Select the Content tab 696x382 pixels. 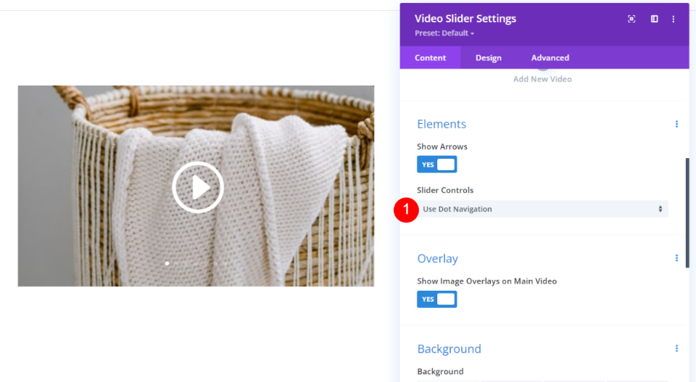click(430, 58)
